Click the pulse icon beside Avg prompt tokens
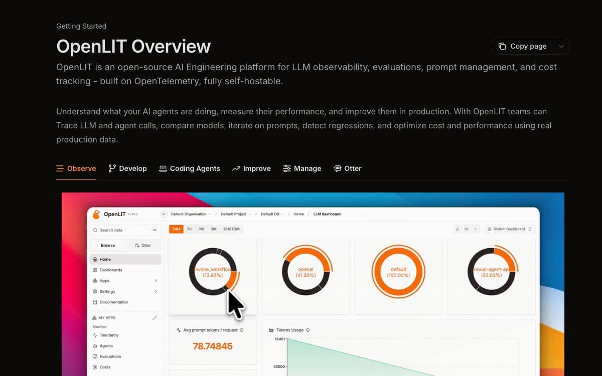This screenshot has width=602, height=376. point(179,330)
